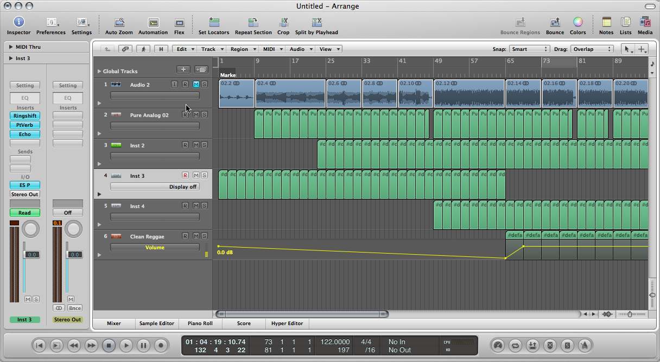
Task: Solo the Clean Reggae track
Action: tap(204, 236)
